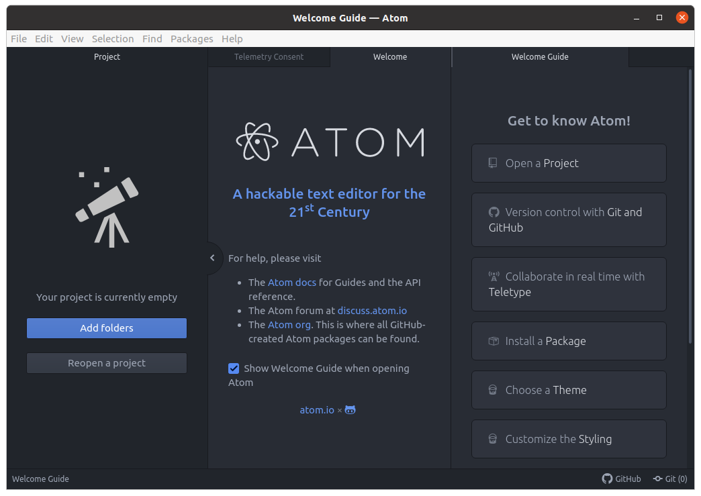
Task: Click the paint bucket icon beside Customize the Styling
Action: 493,439
